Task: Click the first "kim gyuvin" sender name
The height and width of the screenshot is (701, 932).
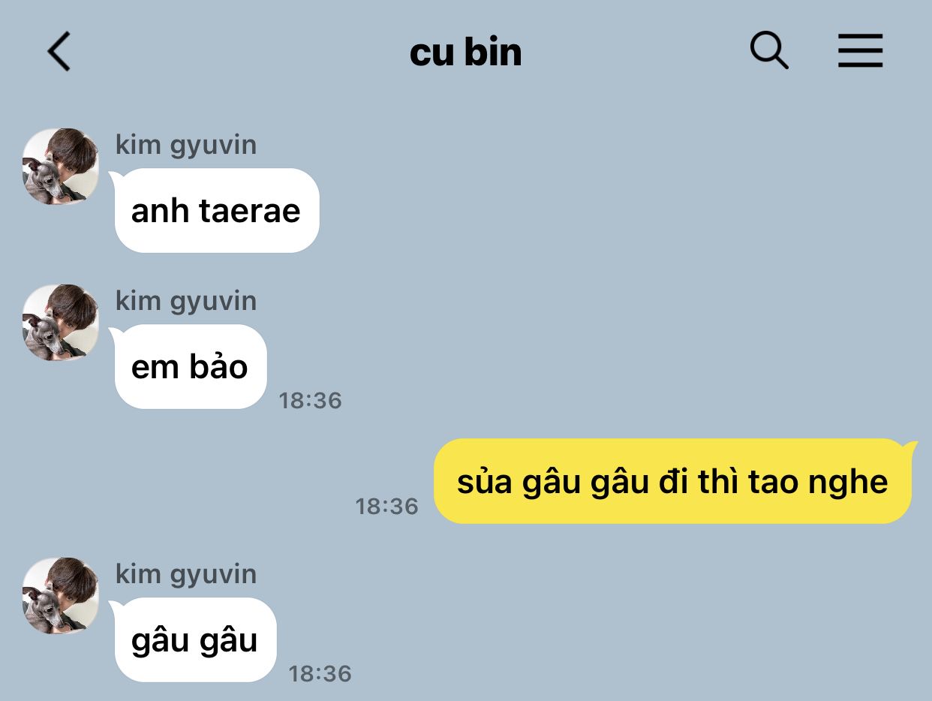Action: [186, 145]
